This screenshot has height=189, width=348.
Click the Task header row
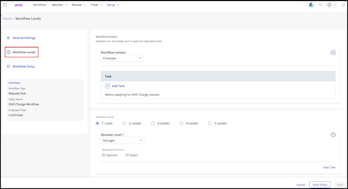pyautogui.click(x=218, y=76)
